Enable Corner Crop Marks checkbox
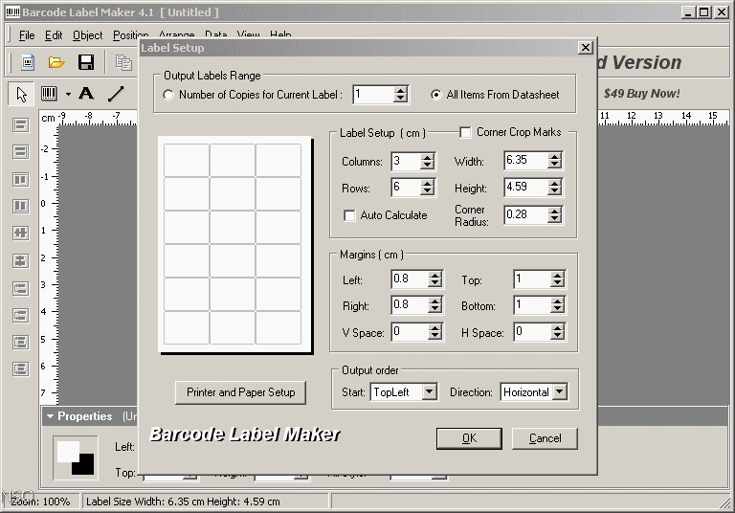Viewport: 735px width, 513px height. (465, 133)
